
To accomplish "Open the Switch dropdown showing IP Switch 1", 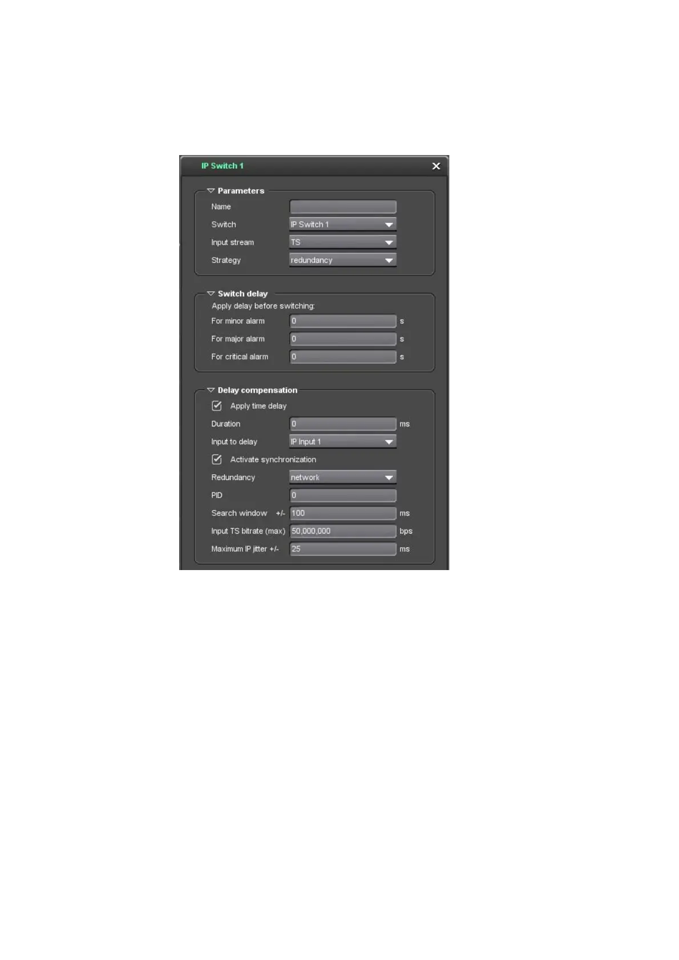I will coord(343,225).
